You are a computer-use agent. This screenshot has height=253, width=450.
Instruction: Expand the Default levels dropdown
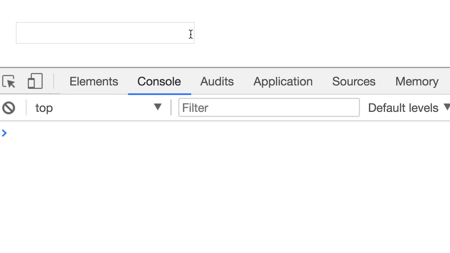click(x=408, y=107)
